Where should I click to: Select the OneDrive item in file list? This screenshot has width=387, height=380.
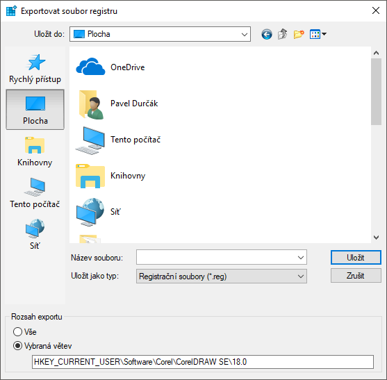point(110,67)
